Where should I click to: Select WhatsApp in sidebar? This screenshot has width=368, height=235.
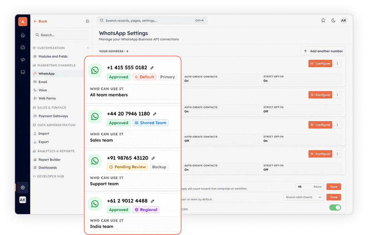[x=47, y=74]
